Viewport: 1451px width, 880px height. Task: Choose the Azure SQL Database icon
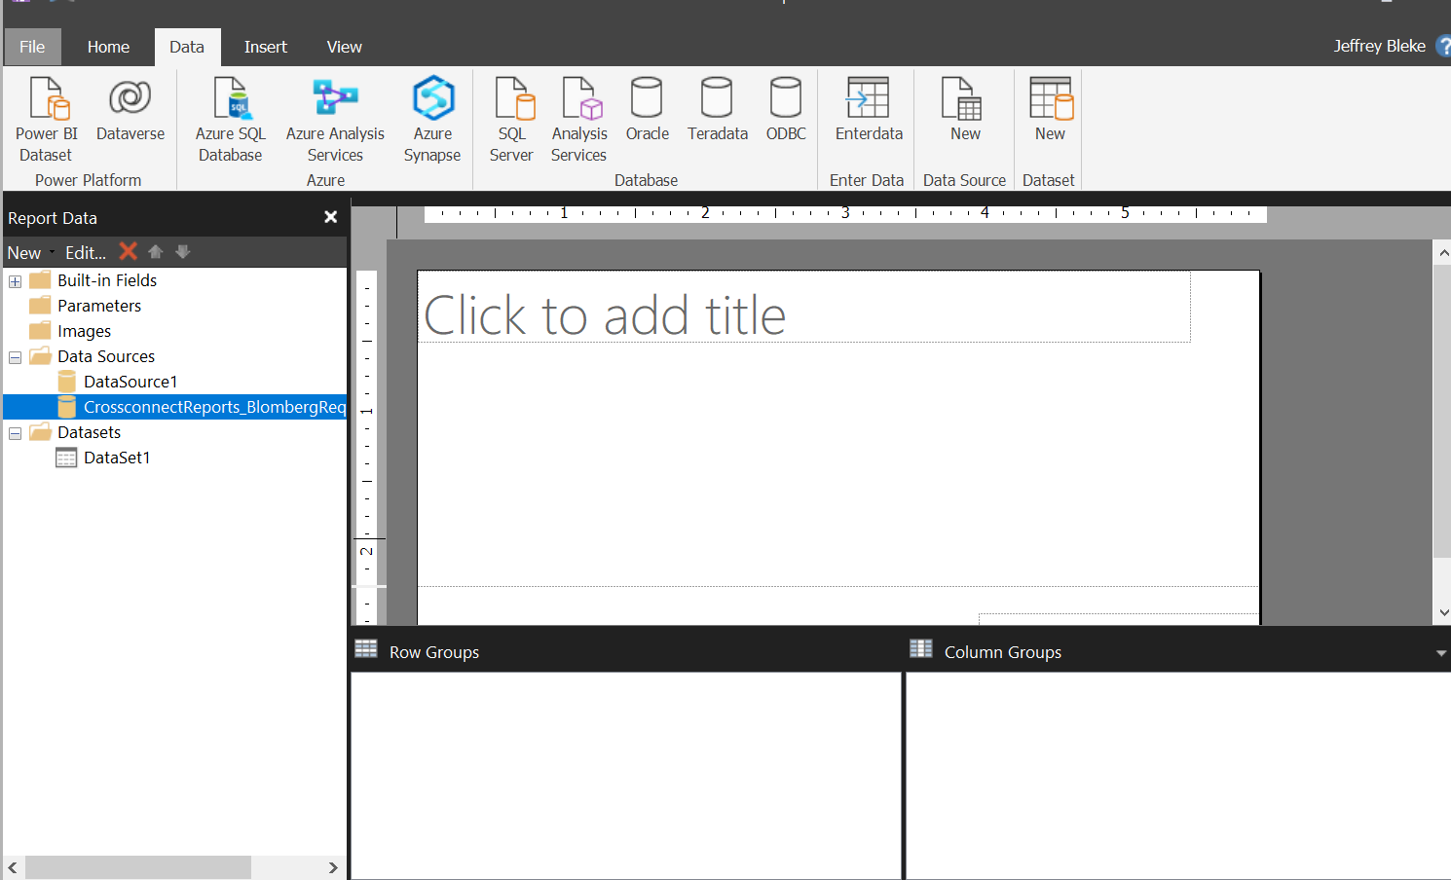coord(232,98)
